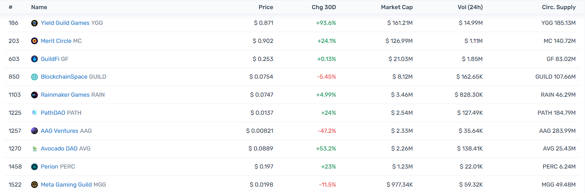Click the price $ 0.00821

pyautogui.click(x=260, y=131)
